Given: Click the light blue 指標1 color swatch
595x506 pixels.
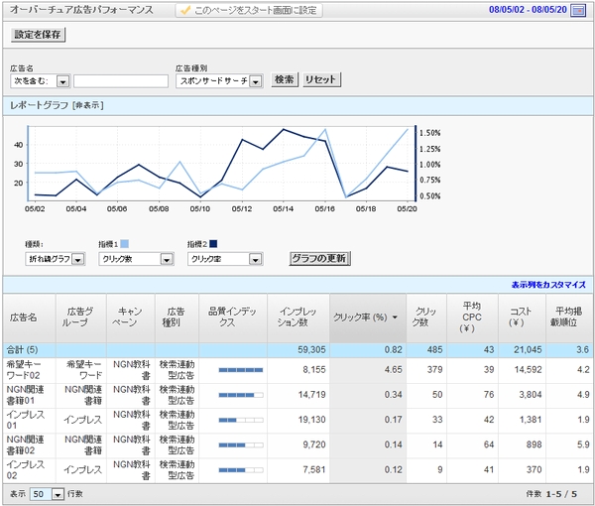Looking at the screenshot, I should point(123,243).
